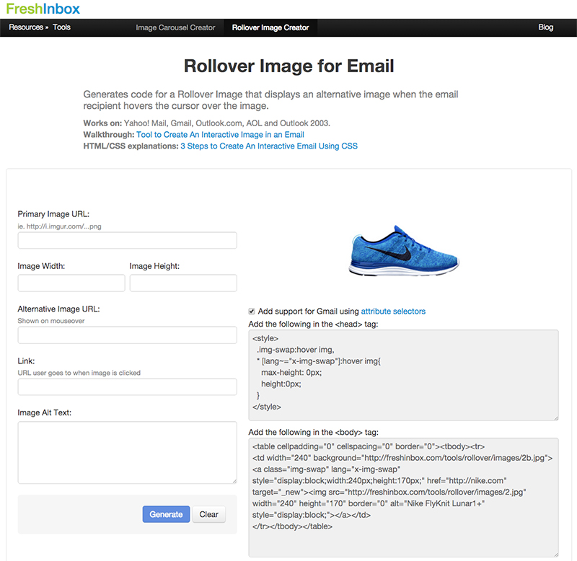Click the body code textarea resize handle
This screenshot has width=577, height=561.
tap(555, 555)
